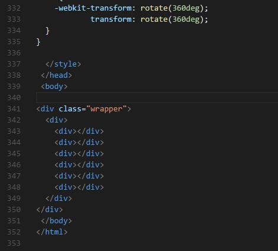
Task: Click the opening <body> tag
Action: (54, 87)
